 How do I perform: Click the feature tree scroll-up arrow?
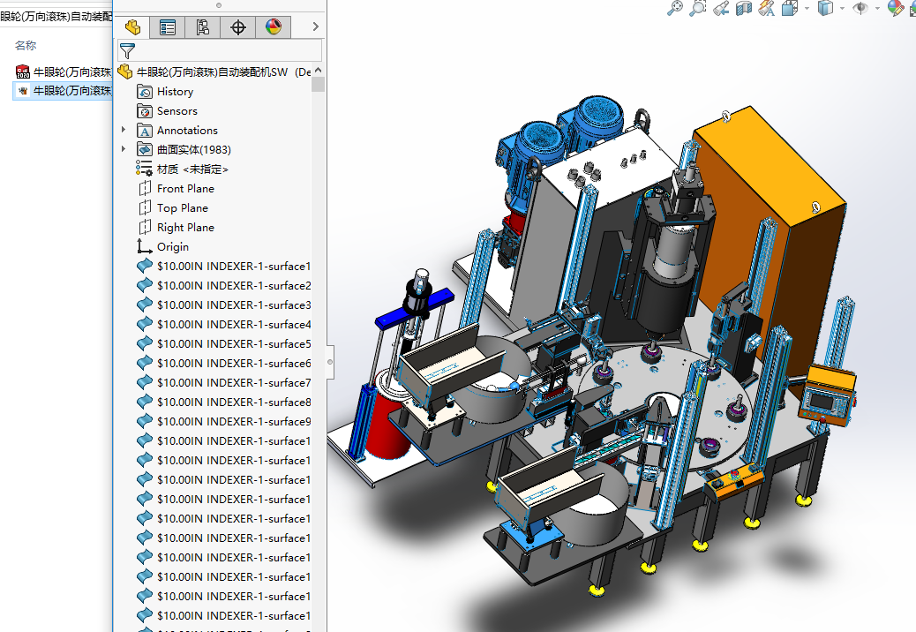(318, 71)
